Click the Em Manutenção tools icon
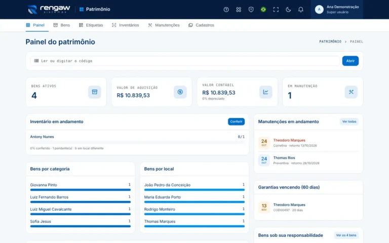Image resolution: width=389 pixels, height=243 pixels. click(x=351, y=92)
